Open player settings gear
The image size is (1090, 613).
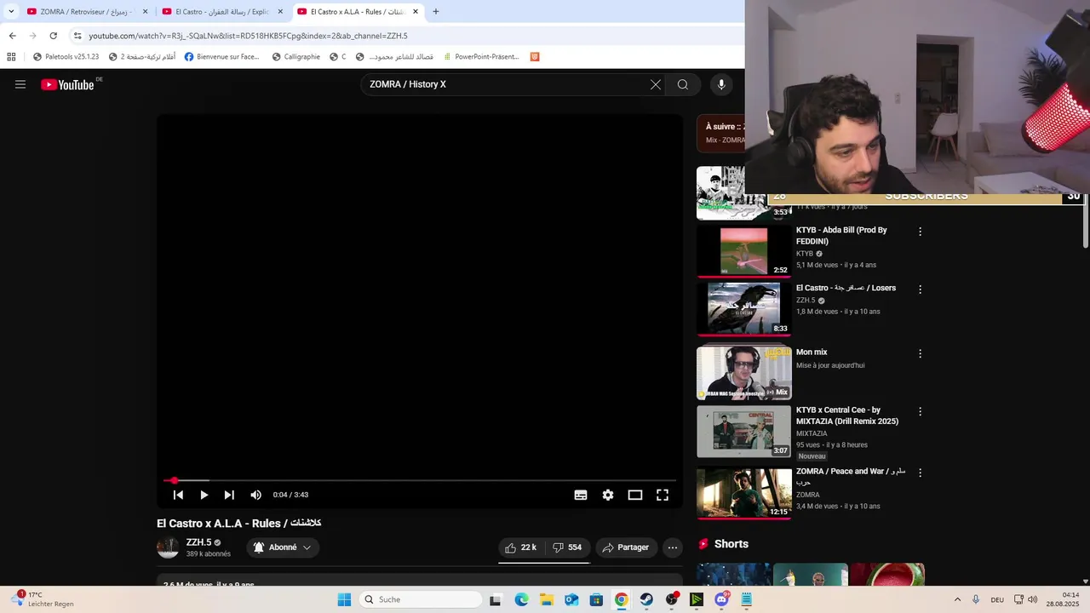coord(608,495)
